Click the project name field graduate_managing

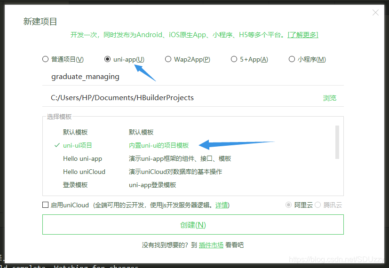click(193, 77)
